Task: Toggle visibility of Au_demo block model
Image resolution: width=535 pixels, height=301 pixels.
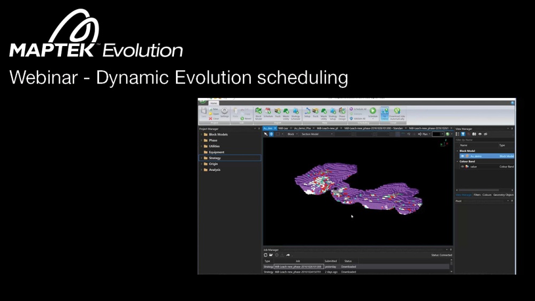Action: coord(463,156)
